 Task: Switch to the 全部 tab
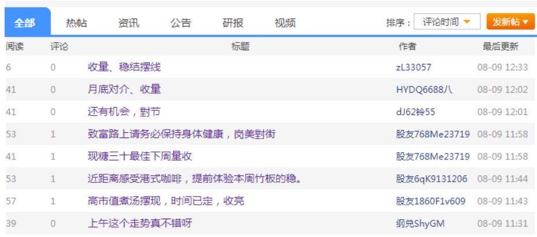pyautogui.click(x=25, y=23)
